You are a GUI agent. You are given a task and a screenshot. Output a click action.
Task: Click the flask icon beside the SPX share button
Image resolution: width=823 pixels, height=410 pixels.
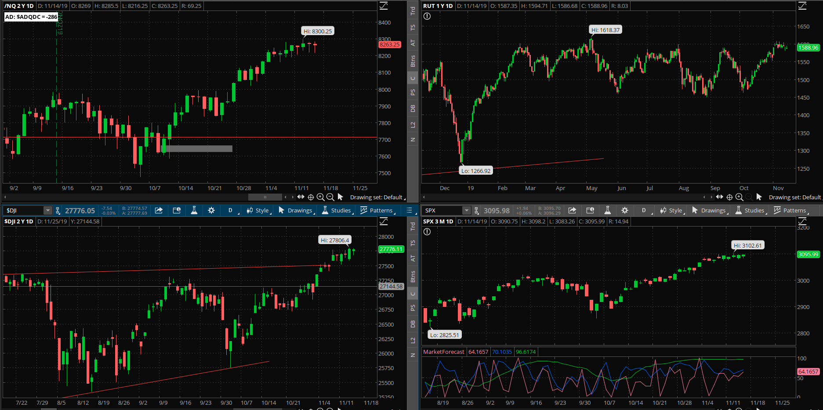pos(607,210)
